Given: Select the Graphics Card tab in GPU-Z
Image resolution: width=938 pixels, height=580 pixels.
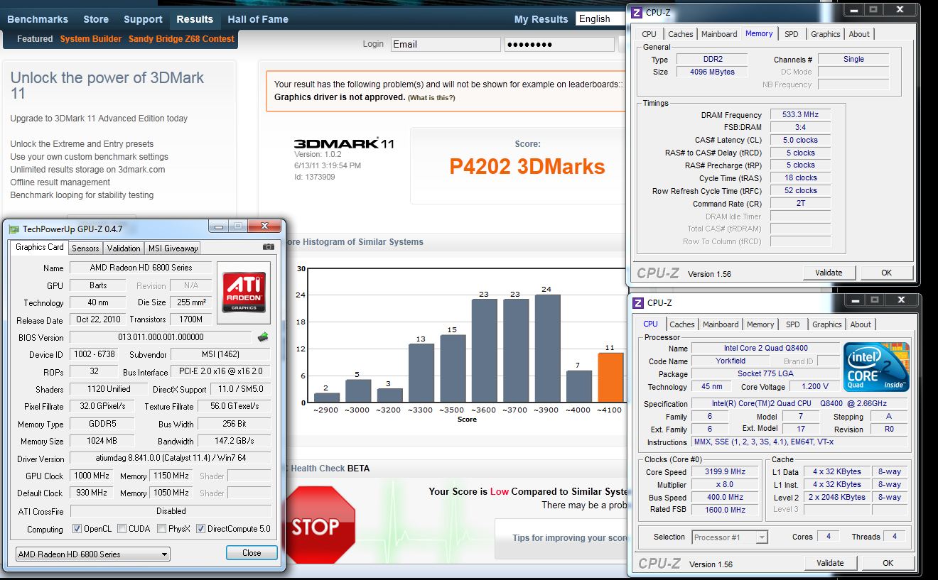Looking at the screenshot, I should (x=39, y=247).
